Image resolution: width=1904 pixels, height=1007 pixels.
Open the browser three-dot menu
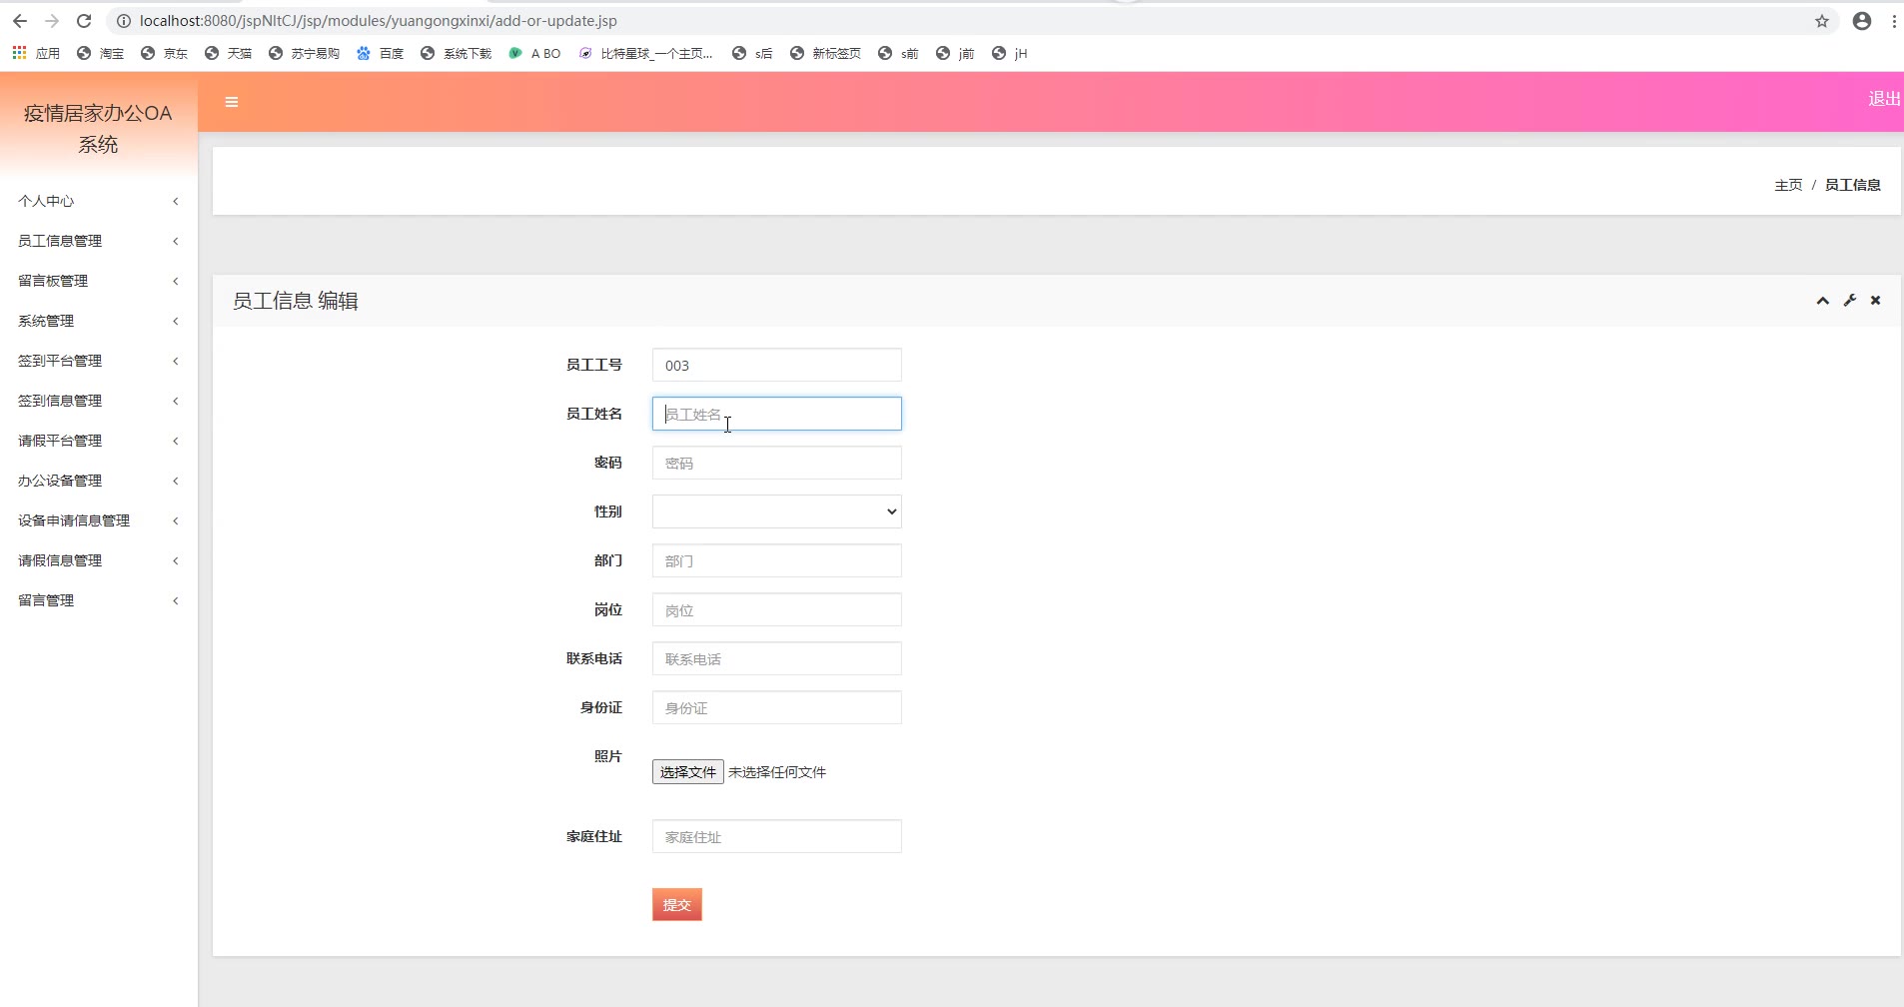[1894, 21]
